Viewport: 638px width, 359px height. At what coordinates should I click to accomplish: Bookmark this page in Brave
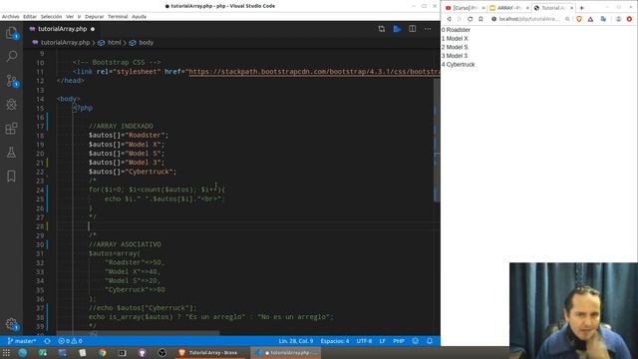(x=480, y=19)
